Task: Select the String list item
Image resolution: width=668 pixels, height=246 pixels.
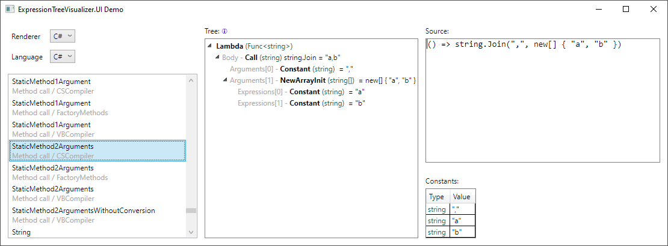Action: (97, 232)
